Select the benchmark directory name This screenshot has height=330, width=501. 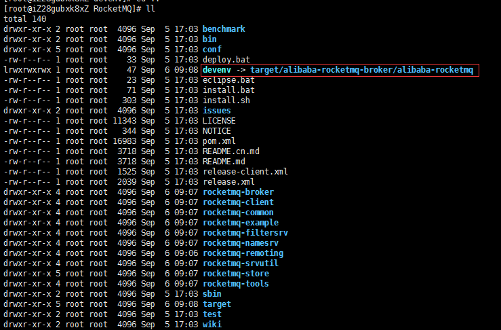click(x=224, y=29)
